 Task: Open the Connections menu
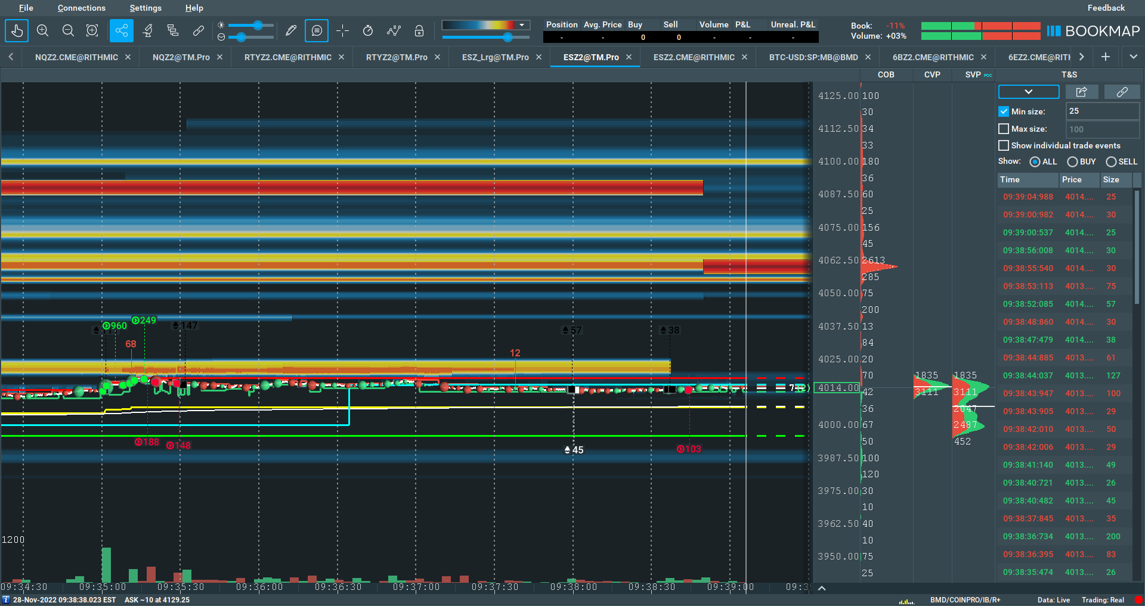tap(82, 8)
